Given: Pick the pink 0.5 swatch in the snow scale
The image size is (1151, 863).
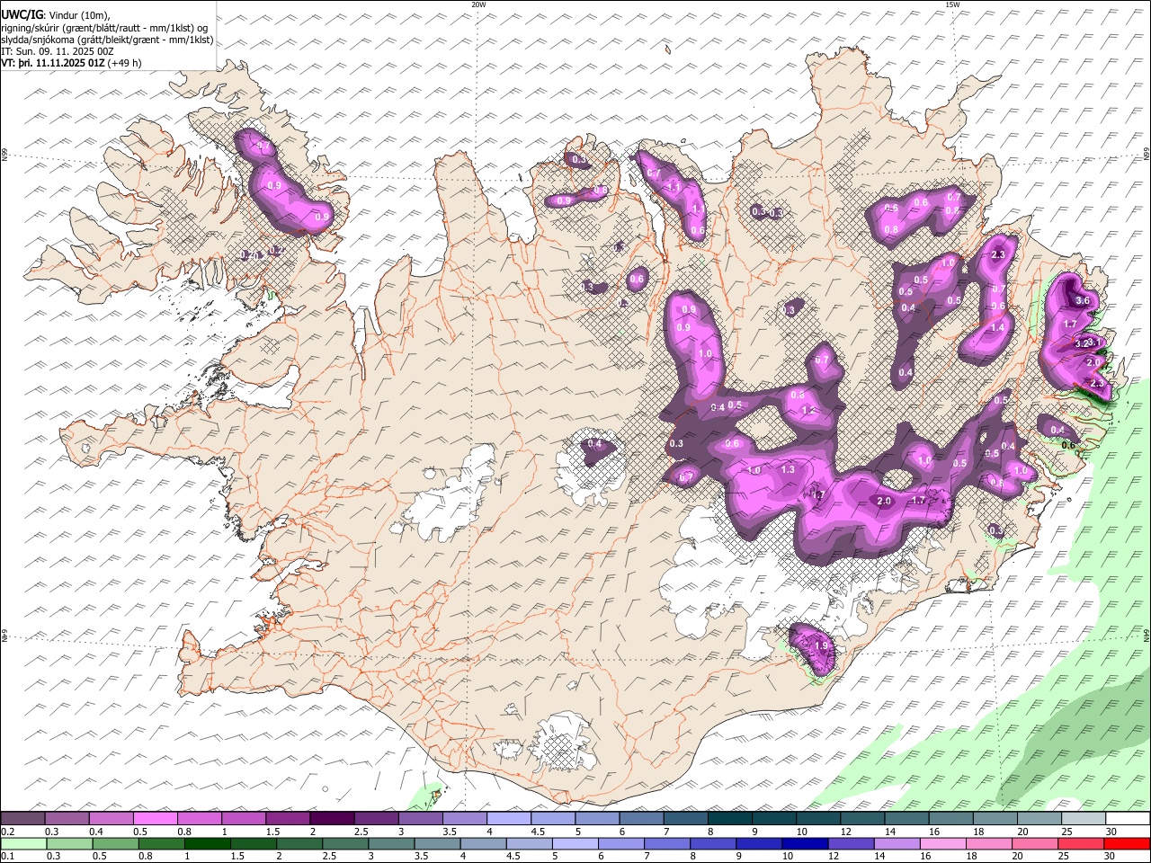Looking at the screenshot, I should coord(156,819).
